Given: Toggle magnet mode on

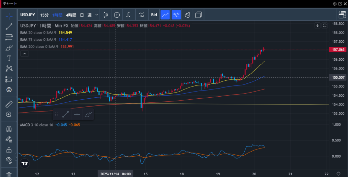Looking at the screenshot, I should (9, 129).
